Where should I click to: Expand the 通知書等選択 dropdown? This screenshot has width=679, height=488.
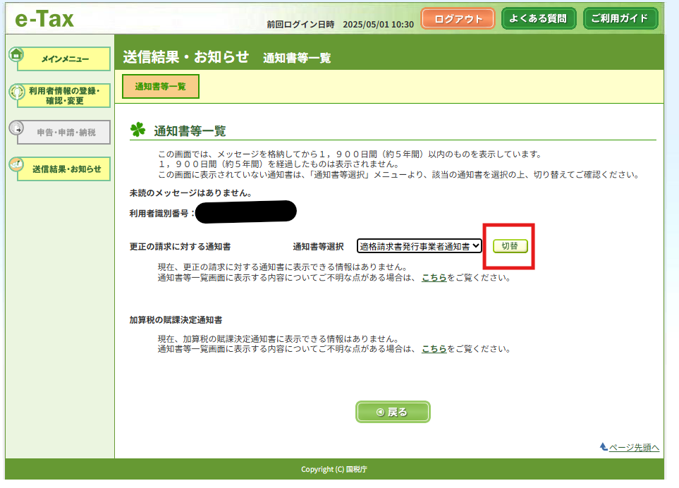tap(420, 246)
